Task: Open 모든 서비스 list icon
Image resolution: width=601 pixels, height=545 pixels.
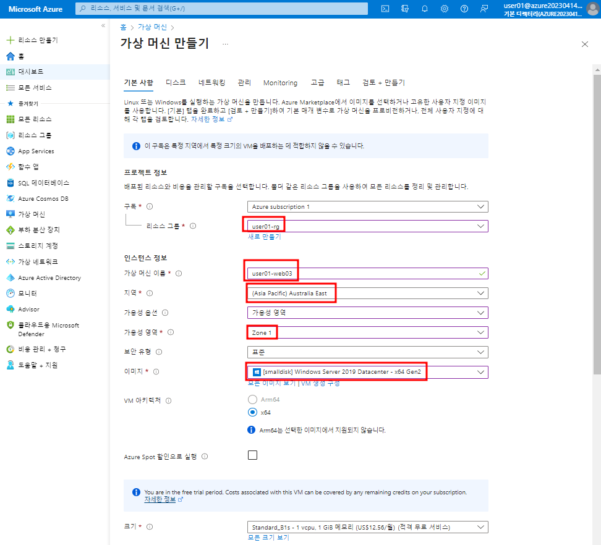Action: coord(11,88)
